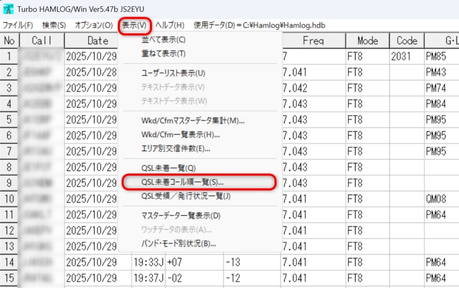
Task: Open the オプション(O) menu
Action: pyautogui.click(x=94, y=25)
